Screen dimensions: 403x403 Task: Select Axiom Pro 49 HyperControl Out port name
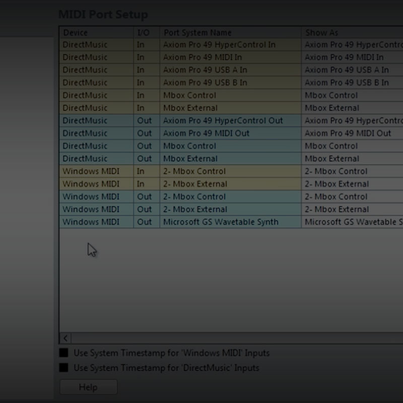click(x=231, y=120)
